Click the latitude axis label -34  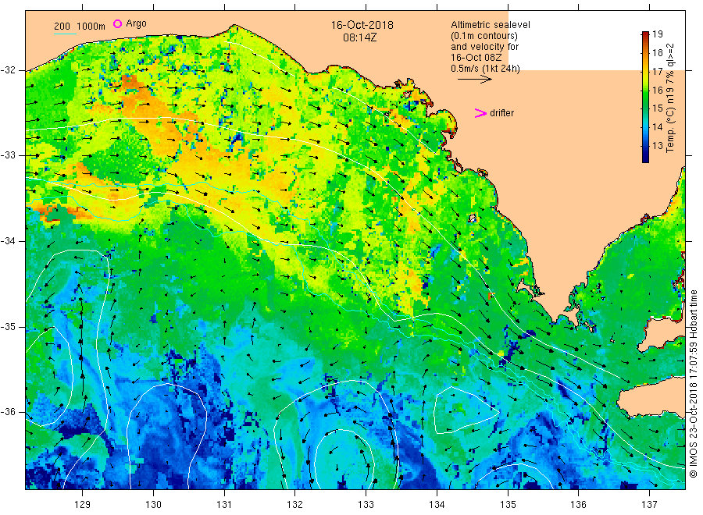click(x=8, y=241)
